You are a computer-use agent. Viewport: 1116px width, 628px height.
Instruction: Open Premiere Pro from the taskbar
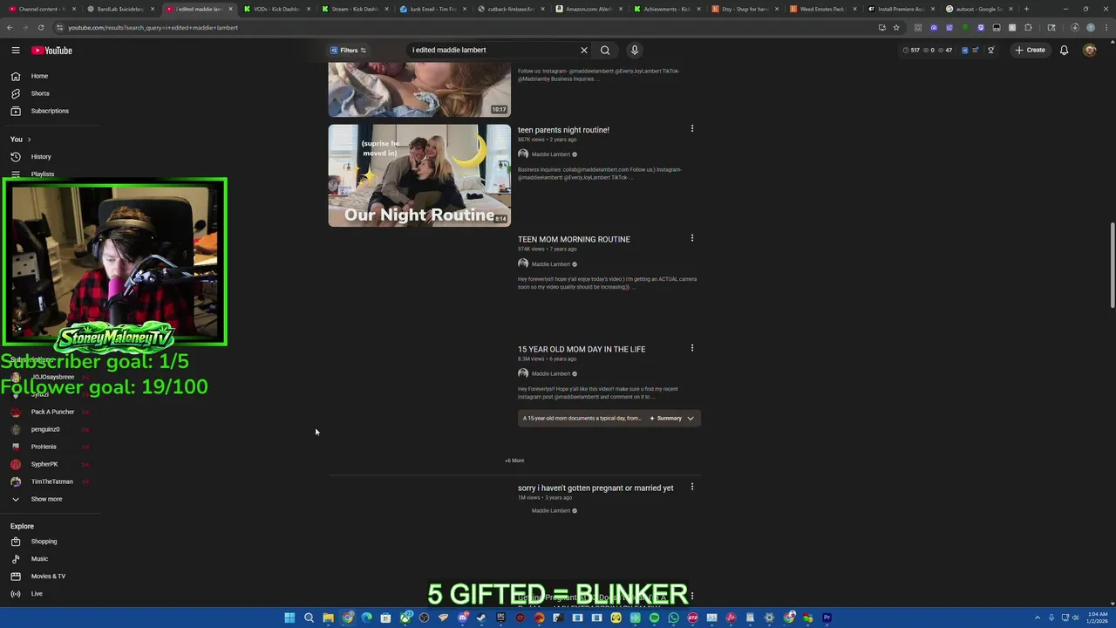tap(827, 618)
